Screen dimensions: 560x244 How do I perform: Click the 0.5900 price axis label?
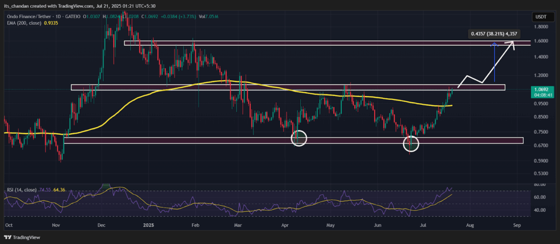pyautogui.click(x=540, y=161)
